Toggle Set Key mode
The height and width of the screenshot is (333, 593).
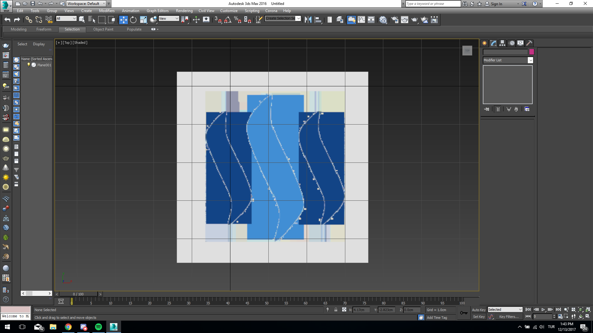pos(479,317)
